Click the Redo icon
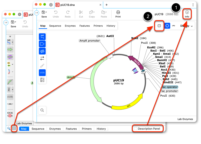 68,12
